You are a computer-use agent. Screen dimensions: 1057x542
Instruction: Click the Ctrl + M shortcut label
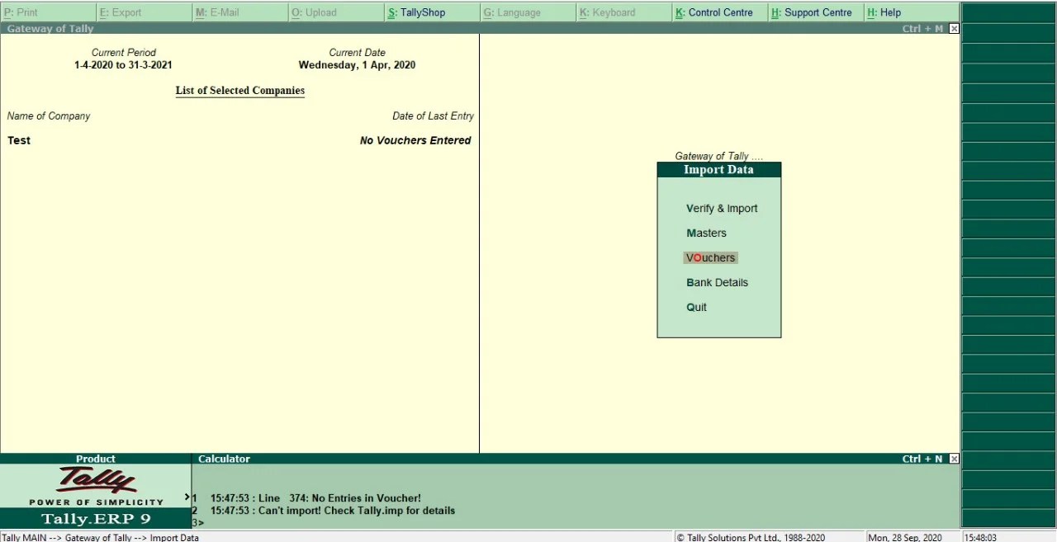click(x=922, y=29)
